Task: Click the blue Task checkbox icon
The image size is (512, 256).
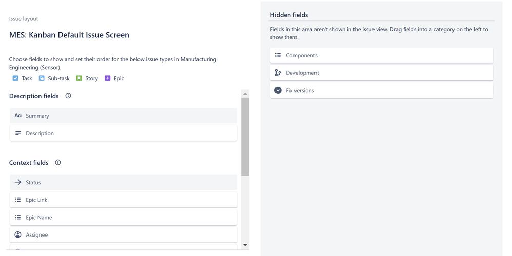Action: [15, 78]
